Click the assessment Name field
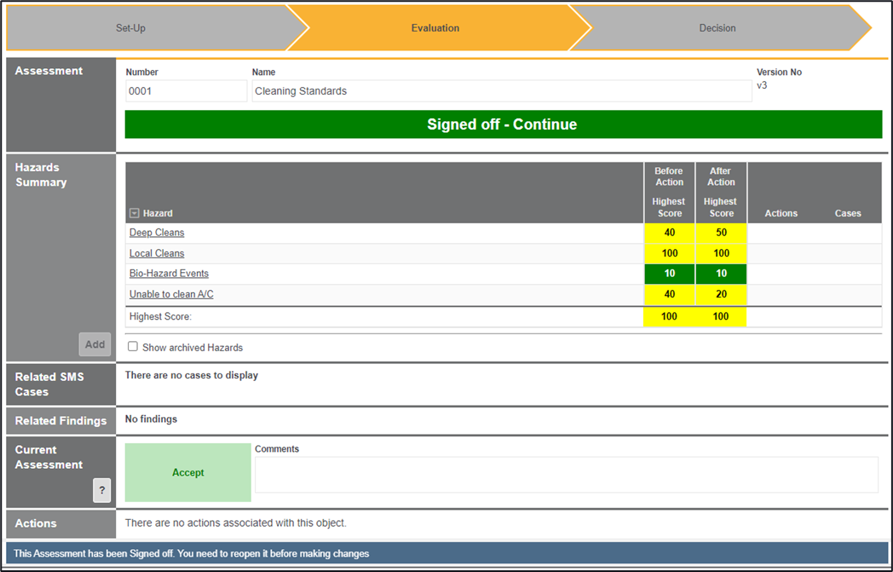Viewport: 893px width, 572px height. pos(501,91)
